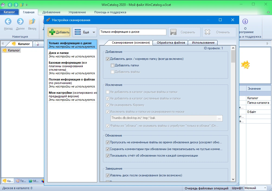The image size is (272, 191).
Task: Enable Добавлять папки checkbox
Action: pos(112,65)
